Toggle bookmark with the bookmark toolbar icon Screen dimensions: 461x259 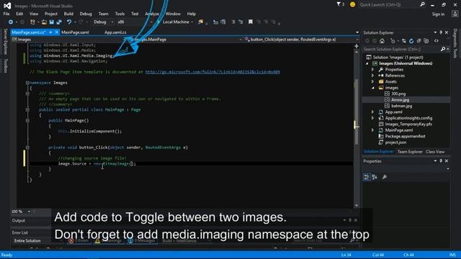251,22
